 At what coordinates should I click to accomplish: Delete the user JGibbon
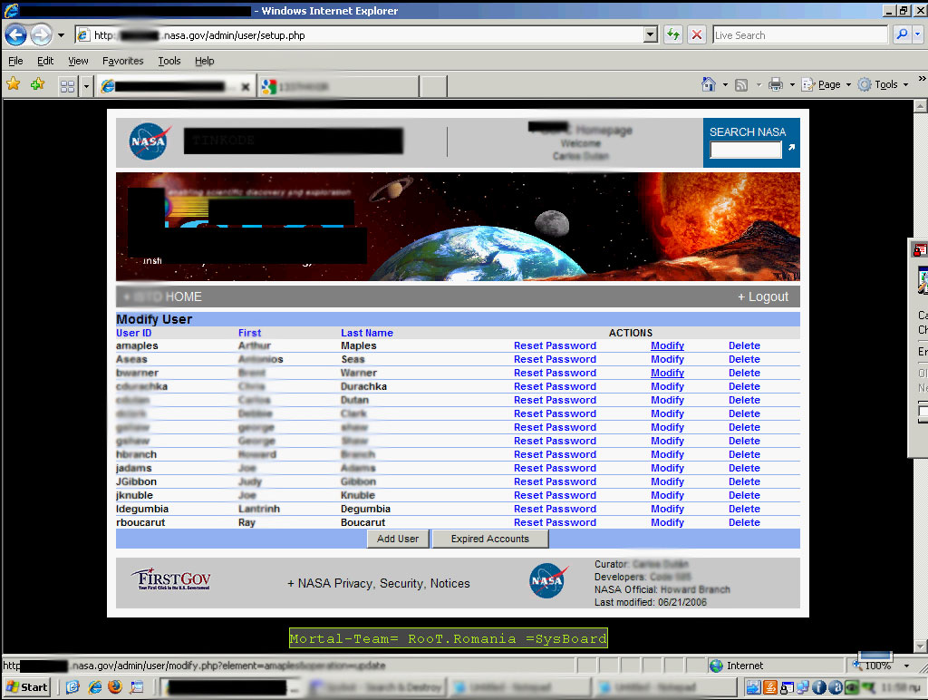pos(744,482)
